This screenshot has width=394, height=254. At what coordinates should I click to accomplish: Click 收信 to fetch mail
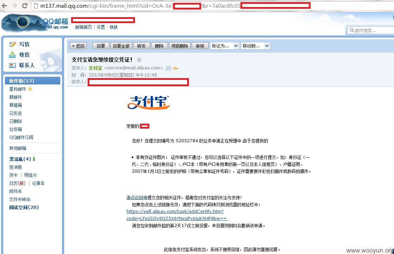(25, 55)
